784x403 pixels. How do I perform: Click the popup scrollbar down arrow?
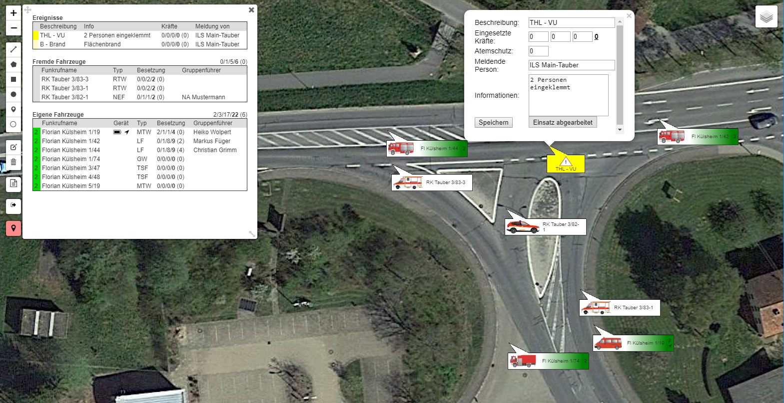[620, 130]
